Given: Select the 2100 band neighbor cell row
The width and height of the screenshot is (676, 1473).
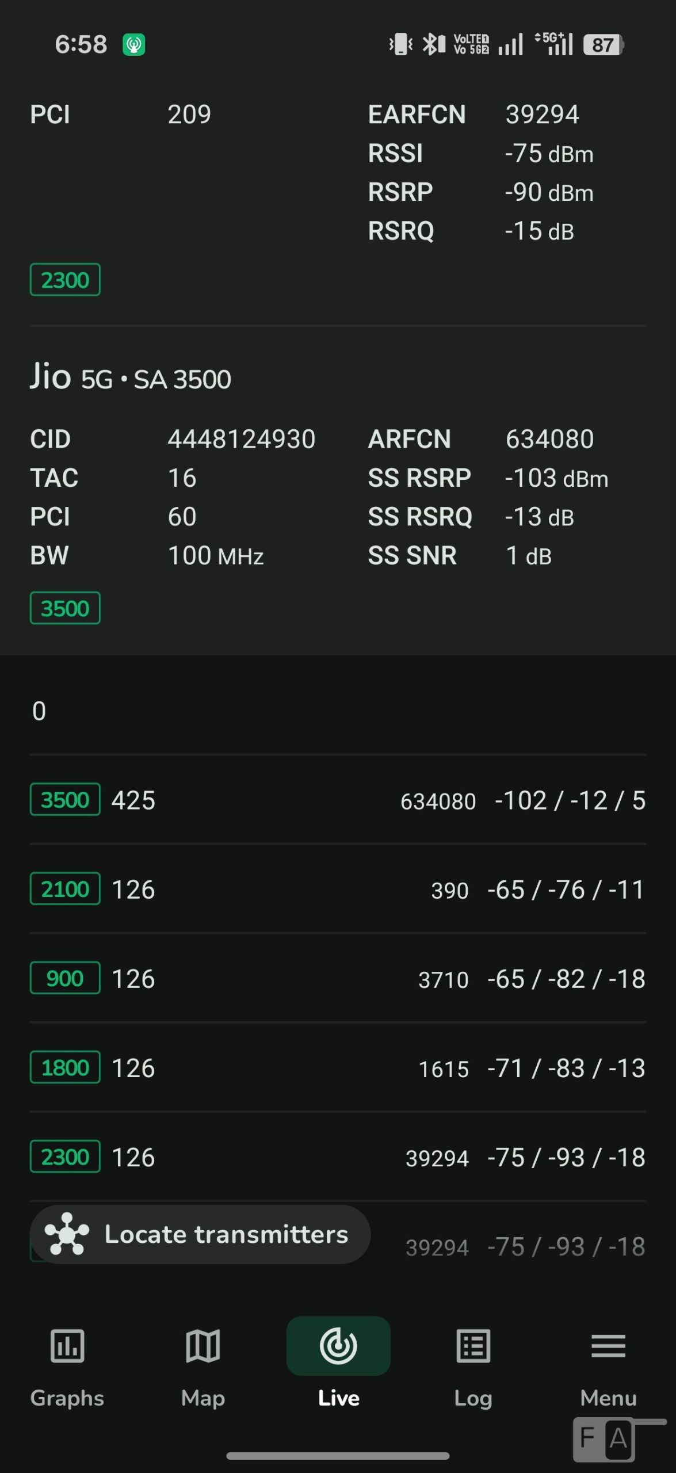Looking at the screenshot, I should [338, 890].
